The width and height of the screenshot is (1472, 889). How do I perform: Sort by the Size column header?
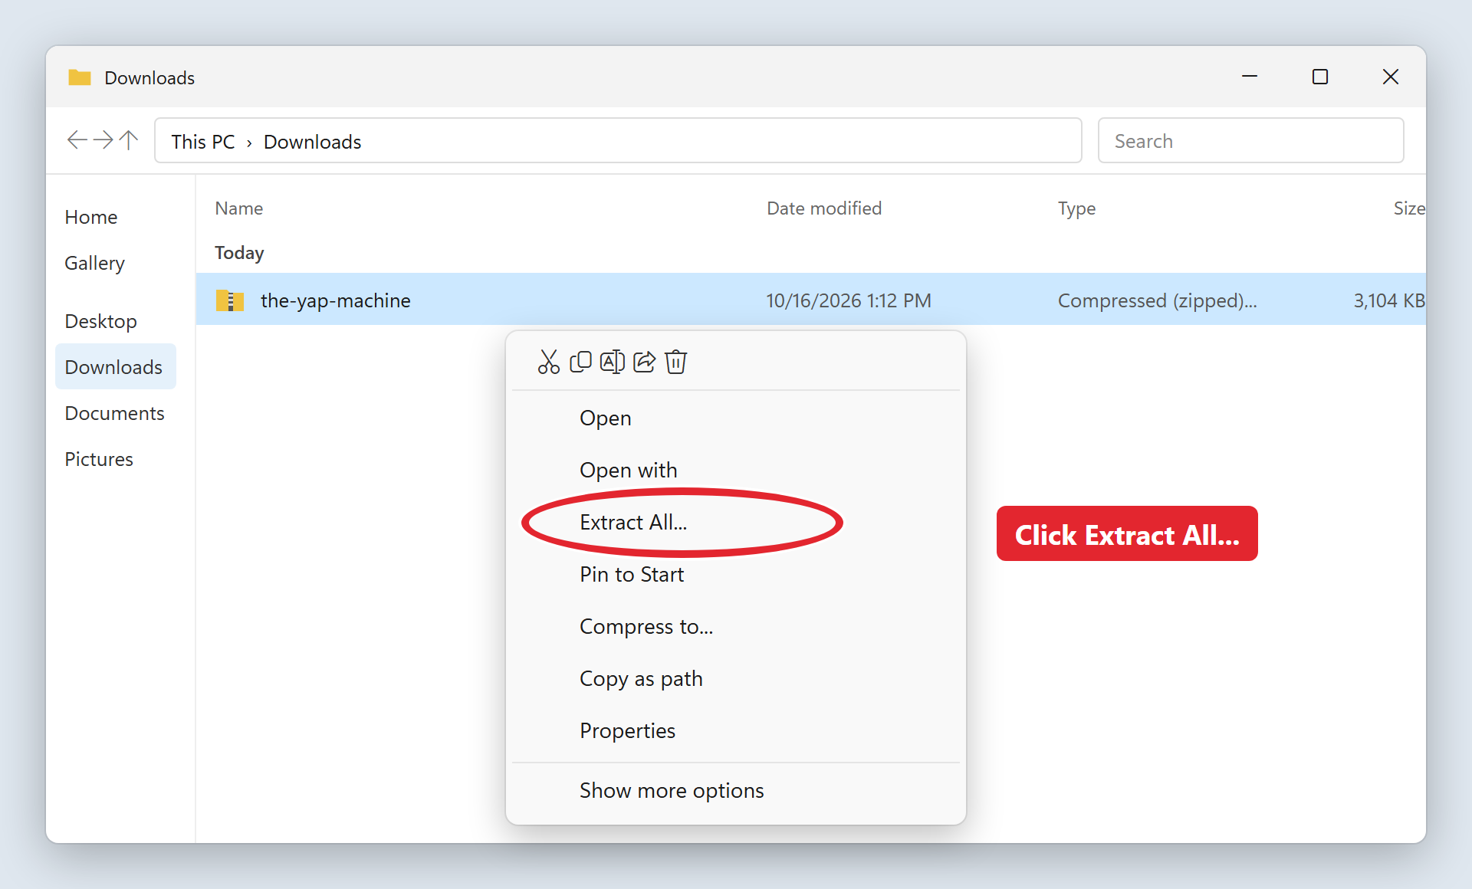pos(1409,208)
